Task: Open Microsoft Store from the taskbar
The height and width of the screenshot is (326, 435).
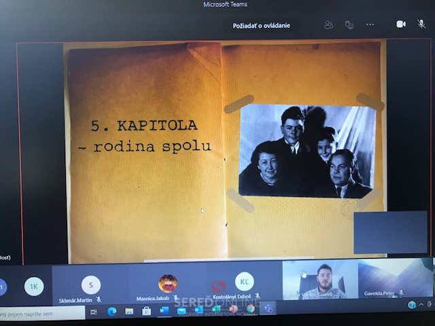Action: [x=146, y=311]
